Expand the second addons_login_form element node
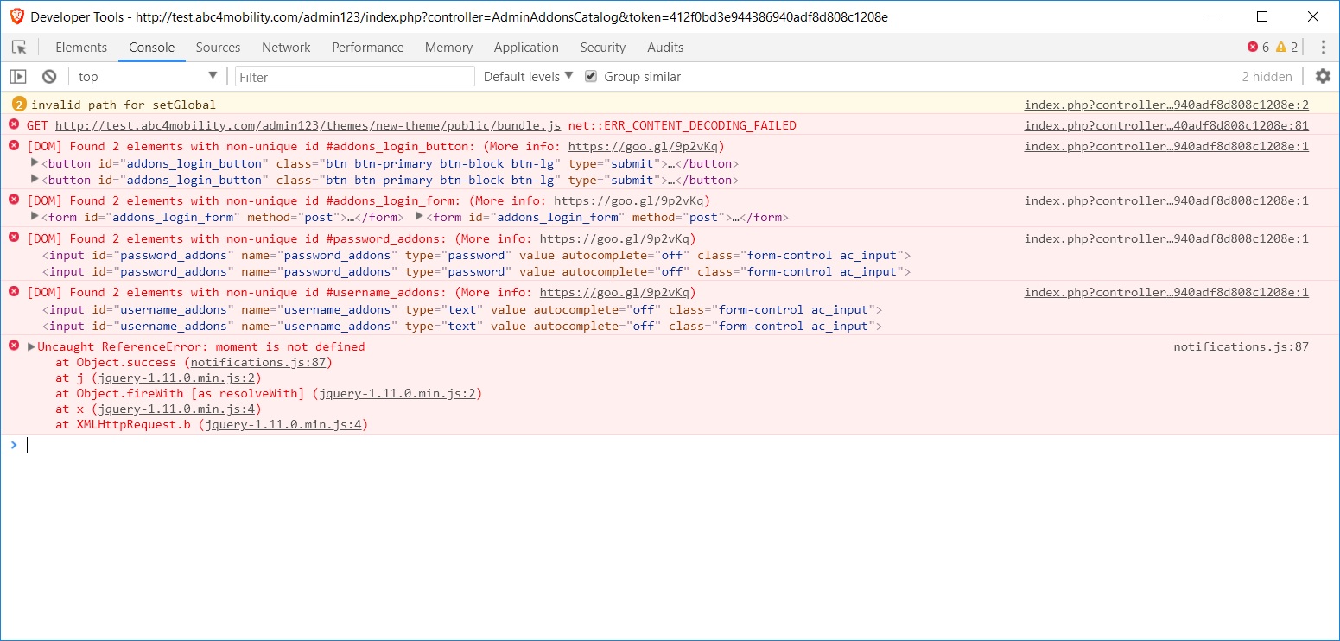This screenshot has width=1340, height=641. coord(420,217)
